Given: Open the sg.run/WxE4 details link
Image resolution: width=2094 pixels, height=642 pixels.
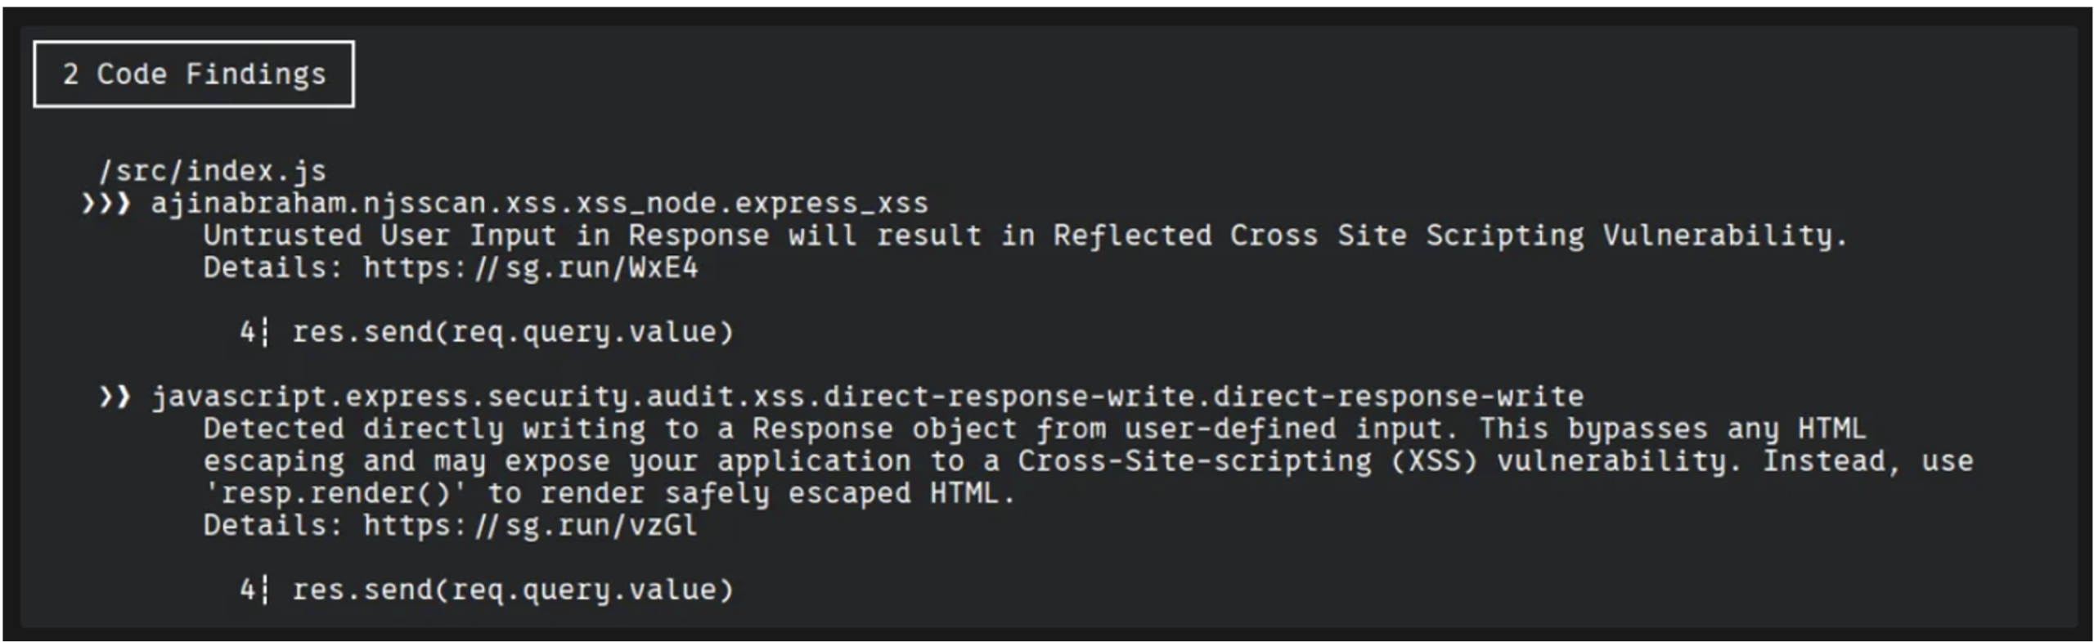Looking at the screenshot, I should [531, 267].
